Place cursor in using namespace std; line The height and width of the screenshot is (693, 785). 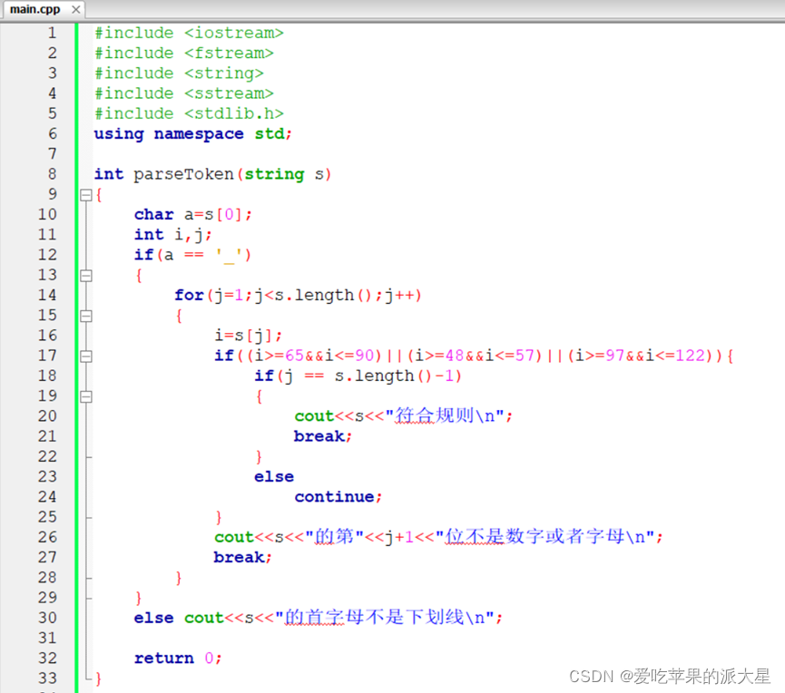(x=191, y=133)
